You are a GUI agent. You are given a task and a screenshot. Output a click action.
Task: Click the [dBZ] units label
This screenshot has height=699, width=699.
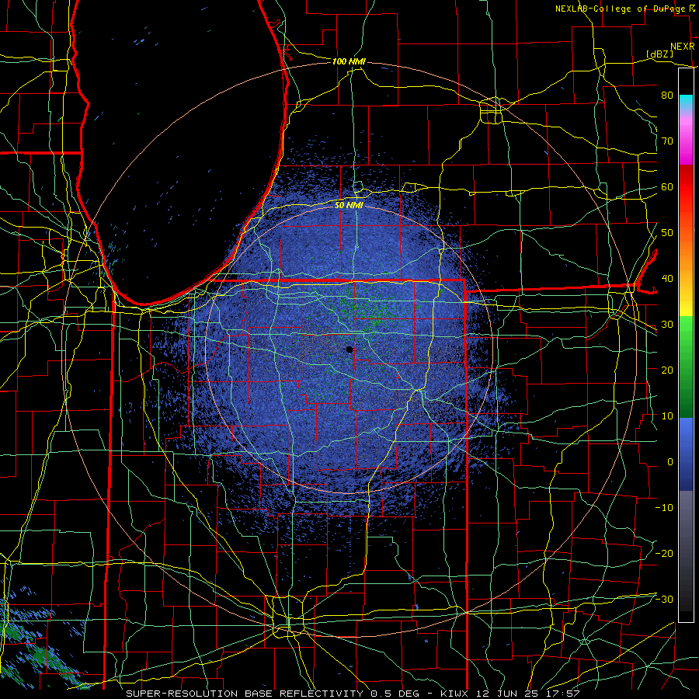659,54
